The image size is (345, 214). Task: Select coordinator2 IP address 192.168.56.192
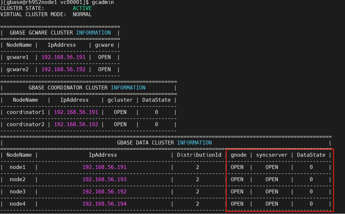click(76, 124)
